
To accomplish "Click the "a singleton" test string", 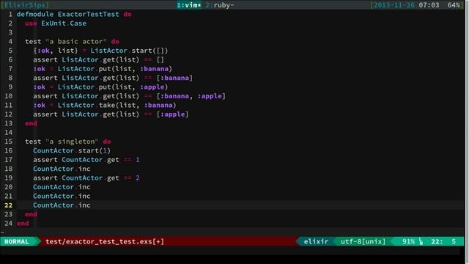I will click(x=72, y=142).
